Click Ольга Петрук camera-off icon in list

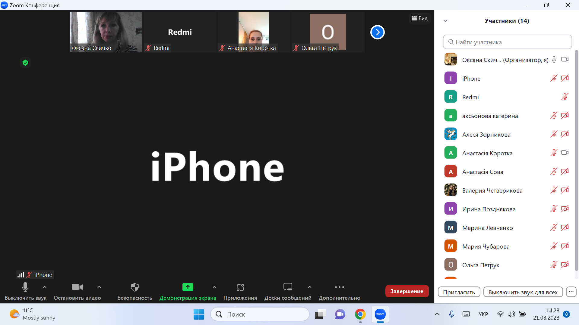565,265
